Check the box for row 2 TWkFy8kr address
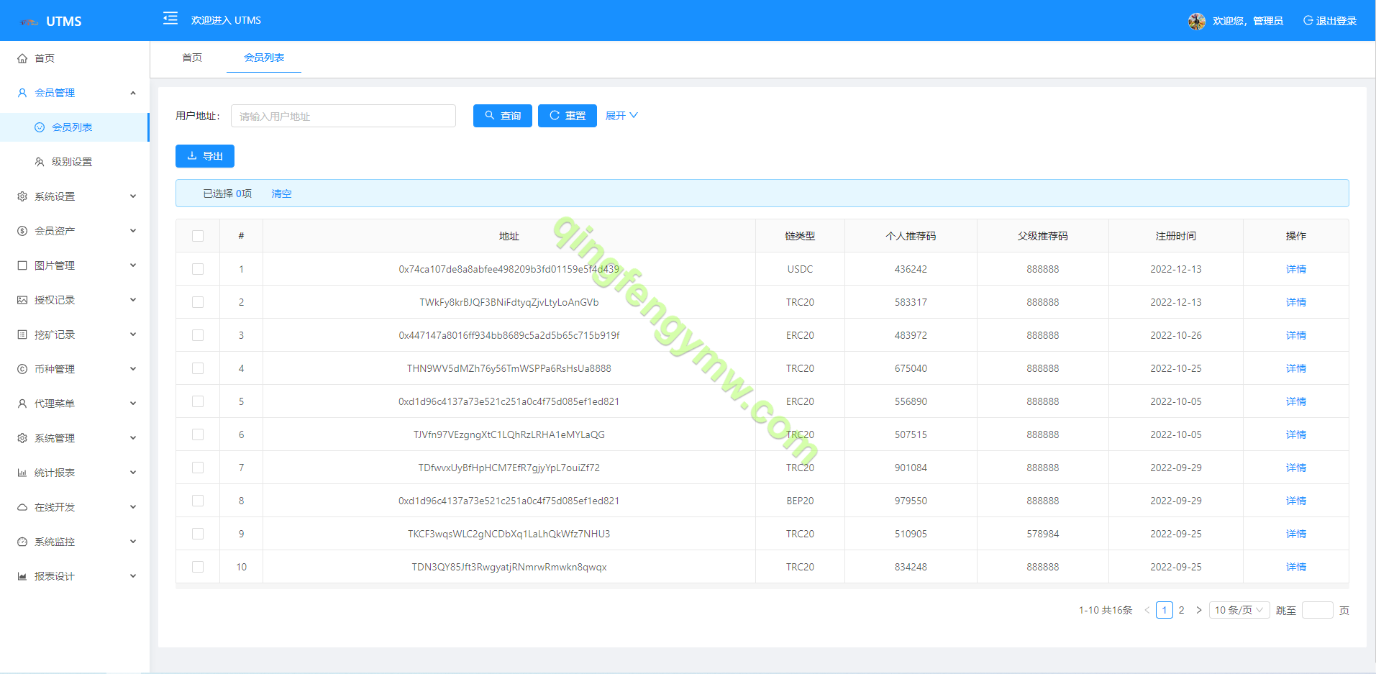 (198, 302)
